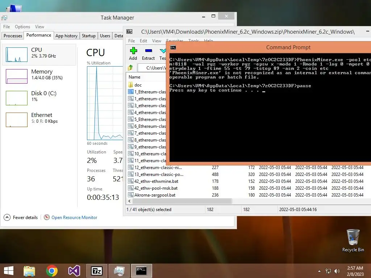Click the 7-Zip Extract toolbar icon
Viewport: 371px width, 278px height.
point(148,51)
